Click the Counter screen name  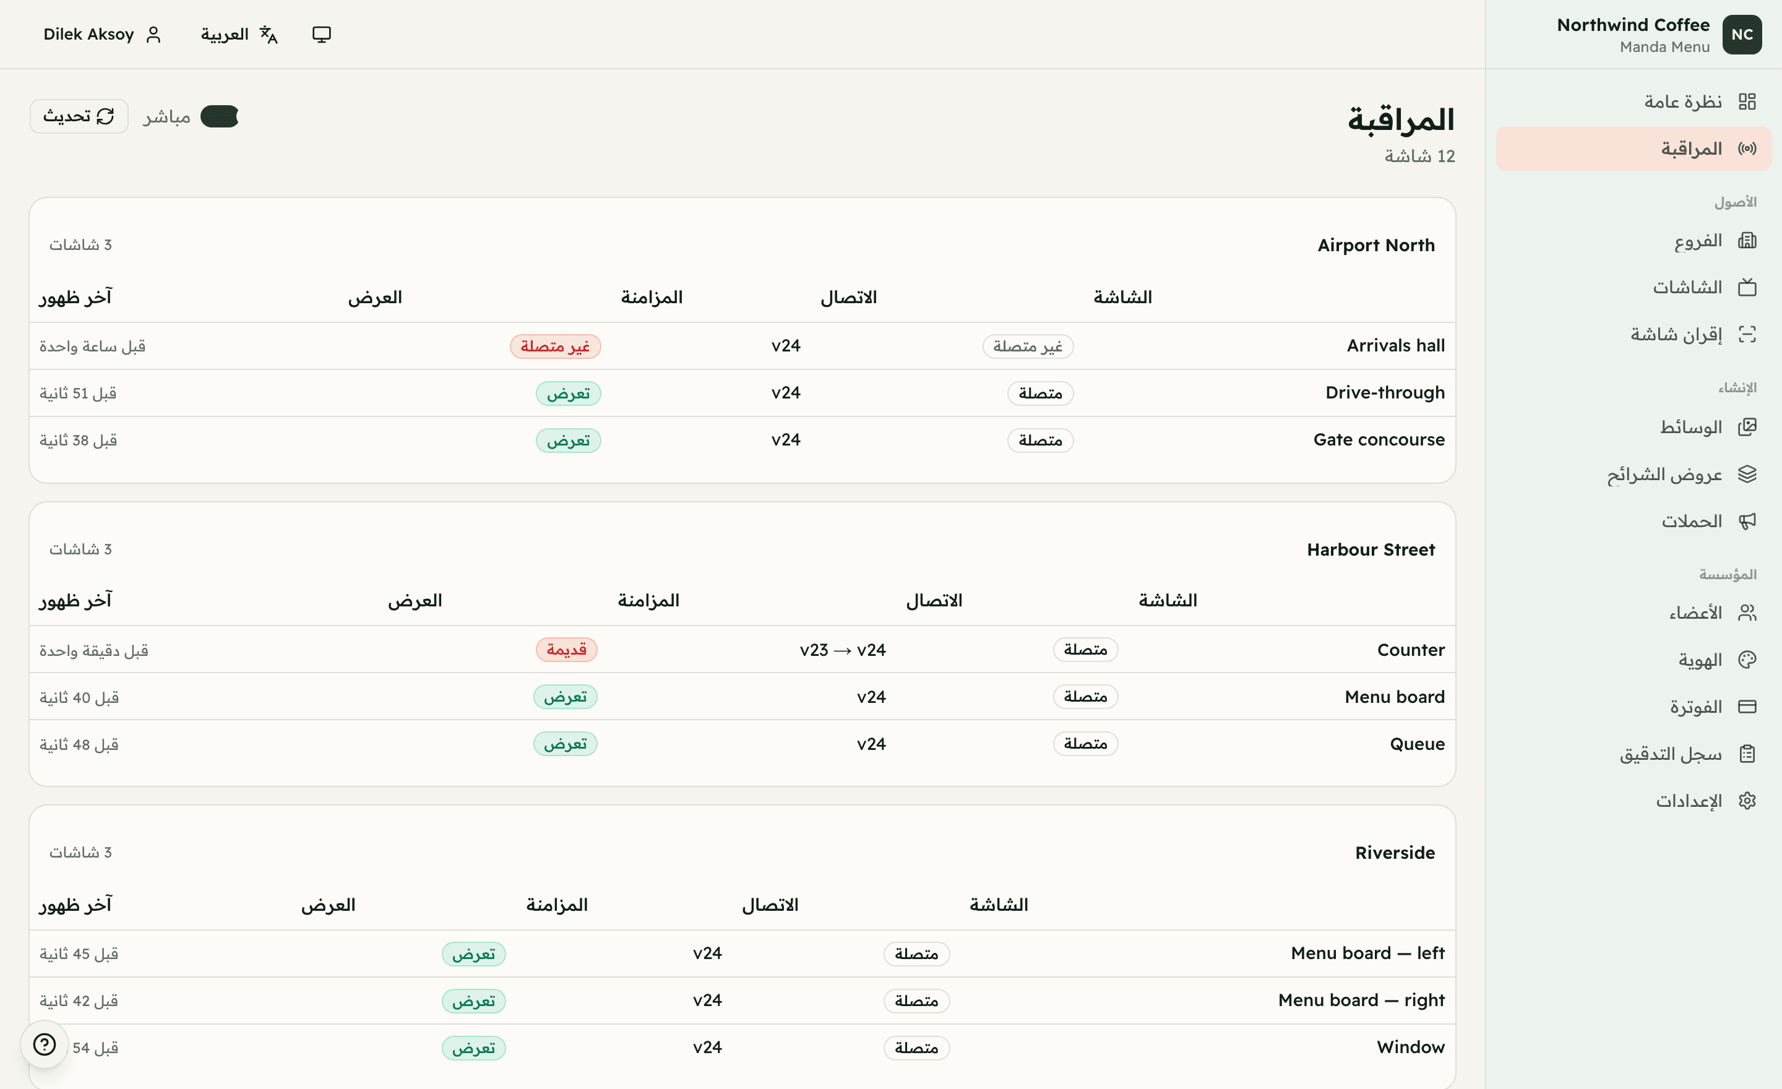[1410, 650]
